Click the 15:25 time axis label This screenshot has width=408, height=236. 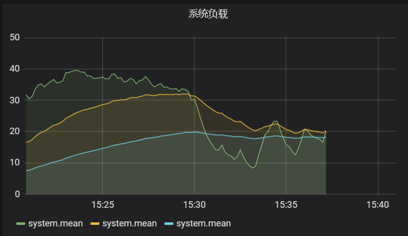click(x=103, y=205)
